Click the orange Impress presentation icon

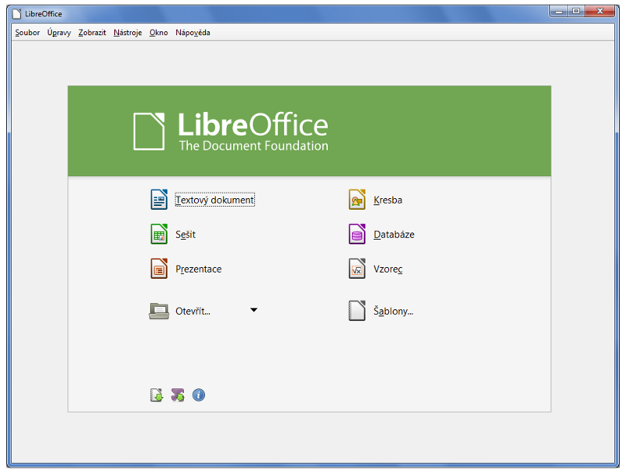click(x=159, y=269)
